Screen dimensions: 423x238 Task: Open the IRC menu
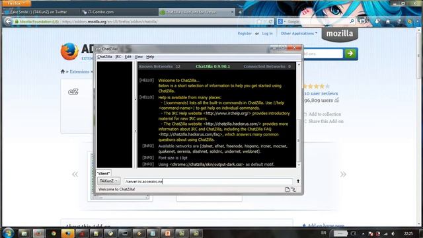[x=118, y=57]
